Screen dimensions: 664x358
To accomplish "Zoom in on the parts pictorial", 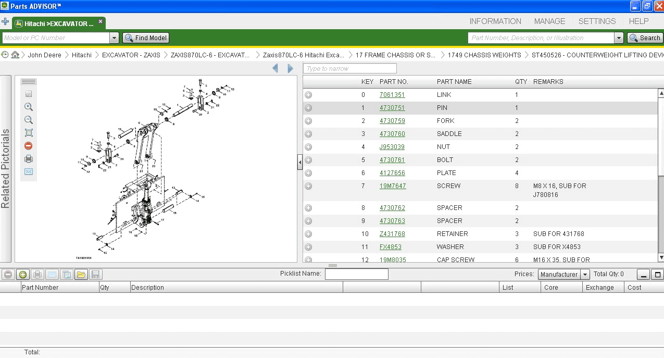I will 29,107.
